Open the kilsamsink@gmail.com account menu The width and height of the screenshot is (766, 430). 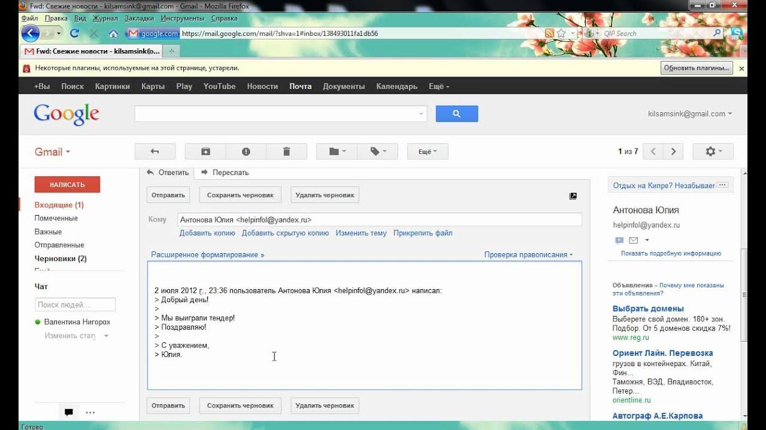point(690,113)
